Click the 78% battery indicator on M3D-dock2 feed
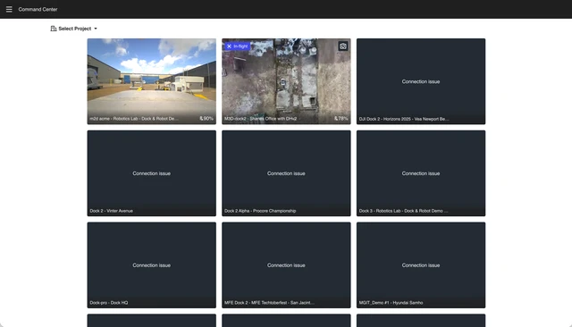572x327 pixels. coord(341,119)
